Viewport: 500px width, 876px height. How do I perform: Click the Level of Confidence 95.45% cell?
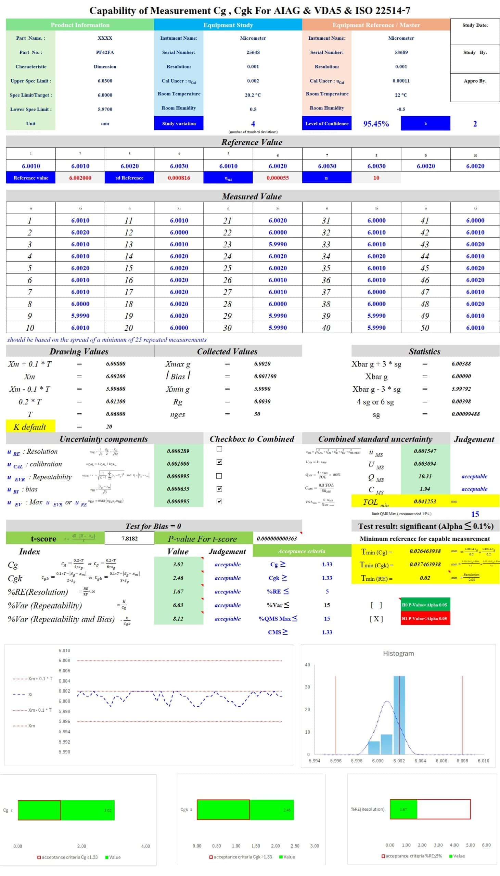[x=376, y=124]
